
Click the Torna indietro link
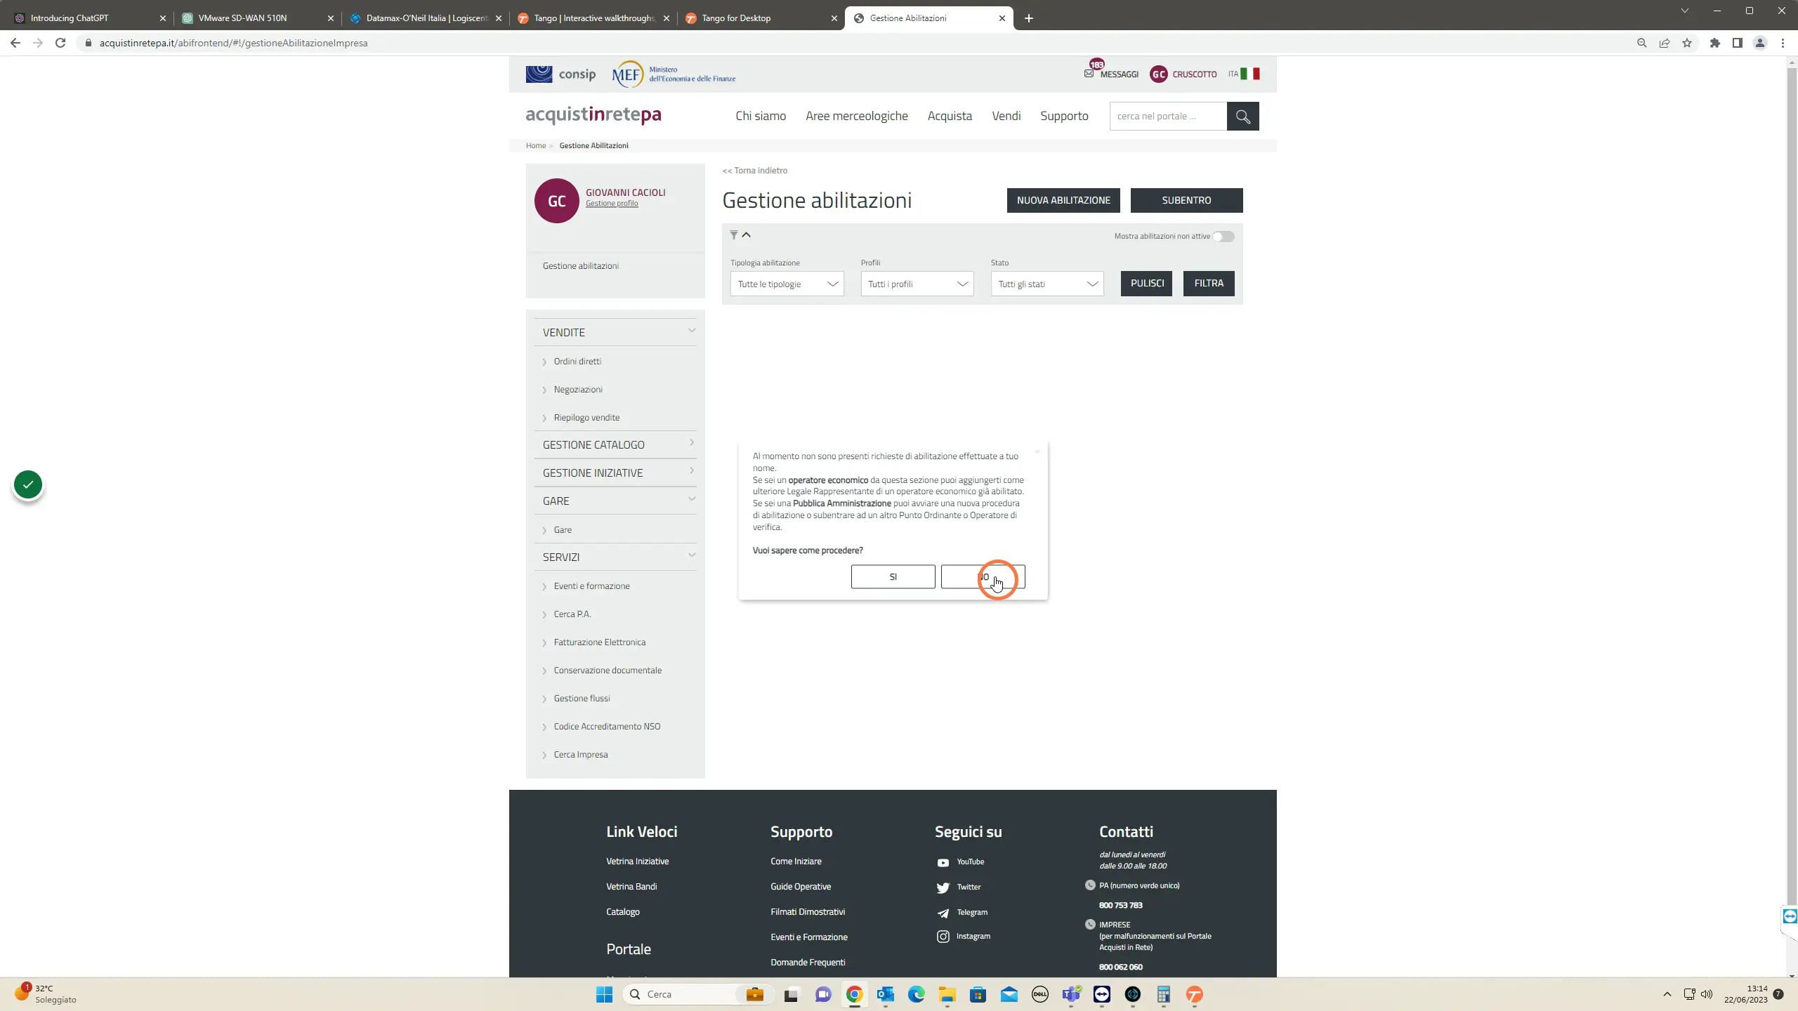(755, 171)
